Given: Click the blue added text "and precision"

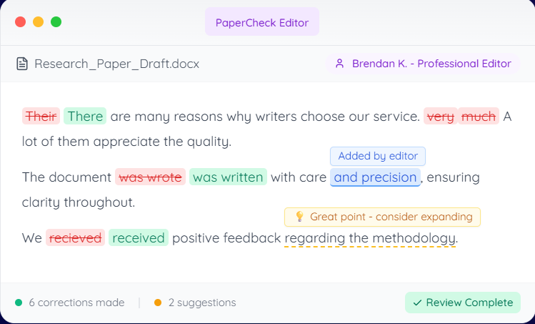Looking at the screenshot, I should click(375, 177).
